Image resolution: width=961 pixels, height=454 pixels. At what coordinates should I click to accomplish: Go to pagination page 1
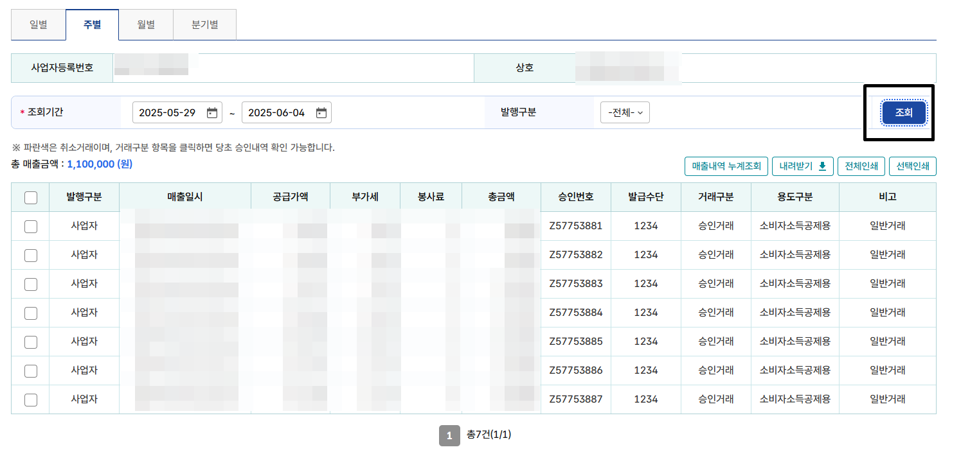(449, 435)
